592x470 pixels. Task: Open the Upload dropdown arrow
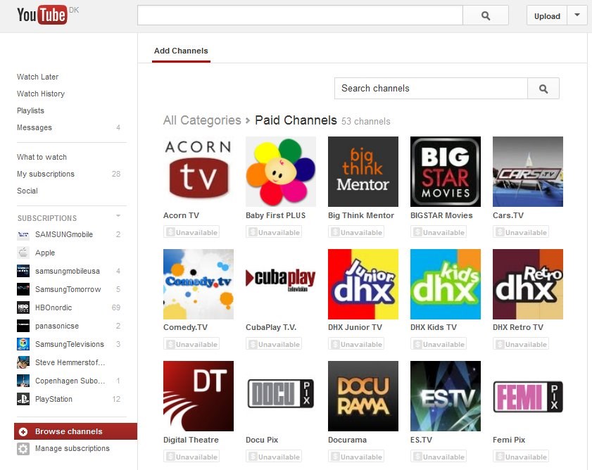click(577, 15)
